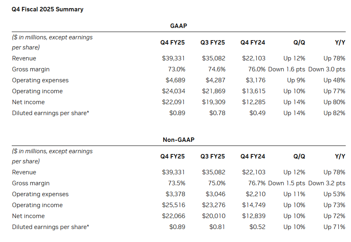The height and width of the screenshot is (242, 351).
Task: Click the Up 53% Y/Y cell
Action: (334, 194)
